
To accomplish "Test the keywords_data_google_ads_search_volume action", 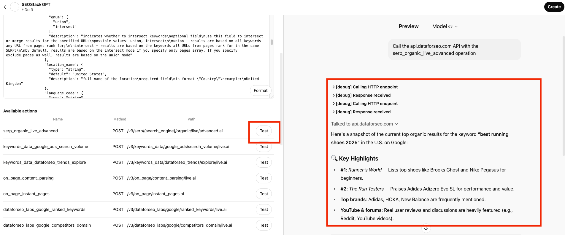I will click(264, 147).
